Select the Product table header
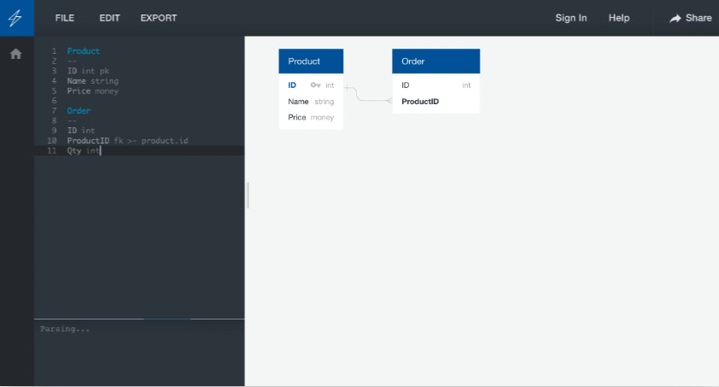 311,62
